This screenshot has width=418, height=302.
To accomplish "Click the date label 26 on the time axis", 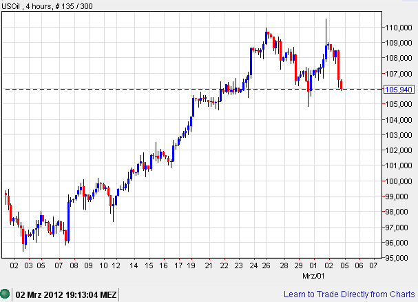I will coord(266,265).
